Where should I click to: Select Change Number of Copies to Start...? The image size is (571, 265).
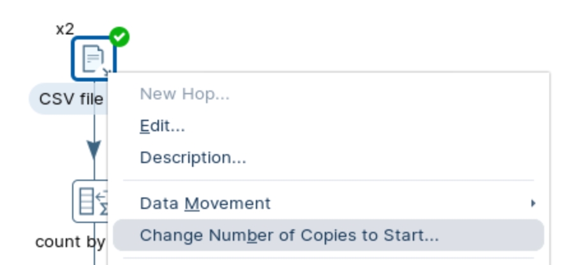289,235
